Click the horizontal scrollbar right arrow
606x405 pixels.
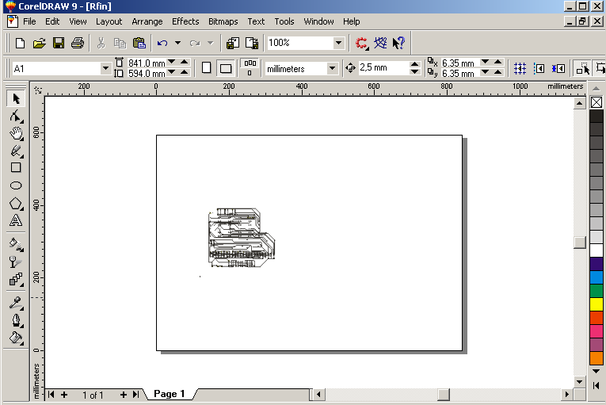567,395
